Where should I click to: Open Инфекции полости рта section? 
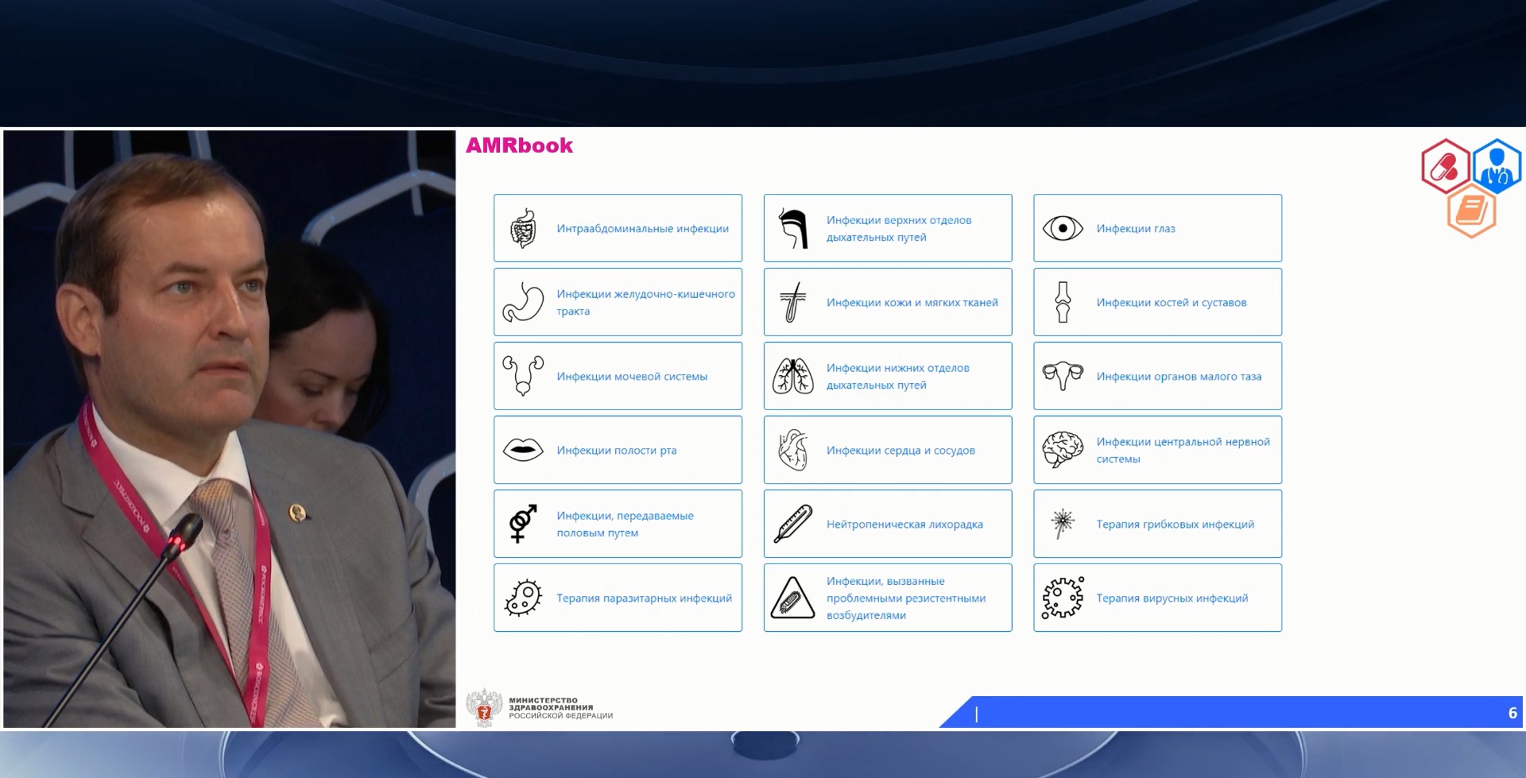(618, 450)
